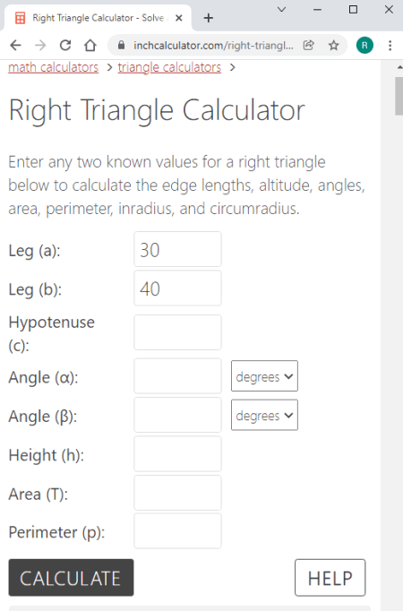This screenshot has height=611, width=403.
Task: Focus the Hypotenuse (c) input field
Action: click(178, 332)
